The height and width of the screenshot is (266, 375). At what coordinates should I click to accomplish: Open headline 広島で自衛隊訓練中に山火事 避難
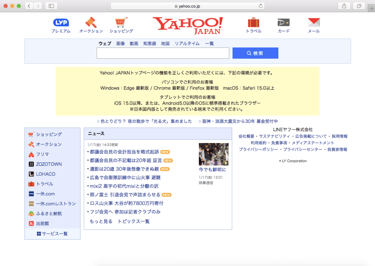(x=125, y=177)
